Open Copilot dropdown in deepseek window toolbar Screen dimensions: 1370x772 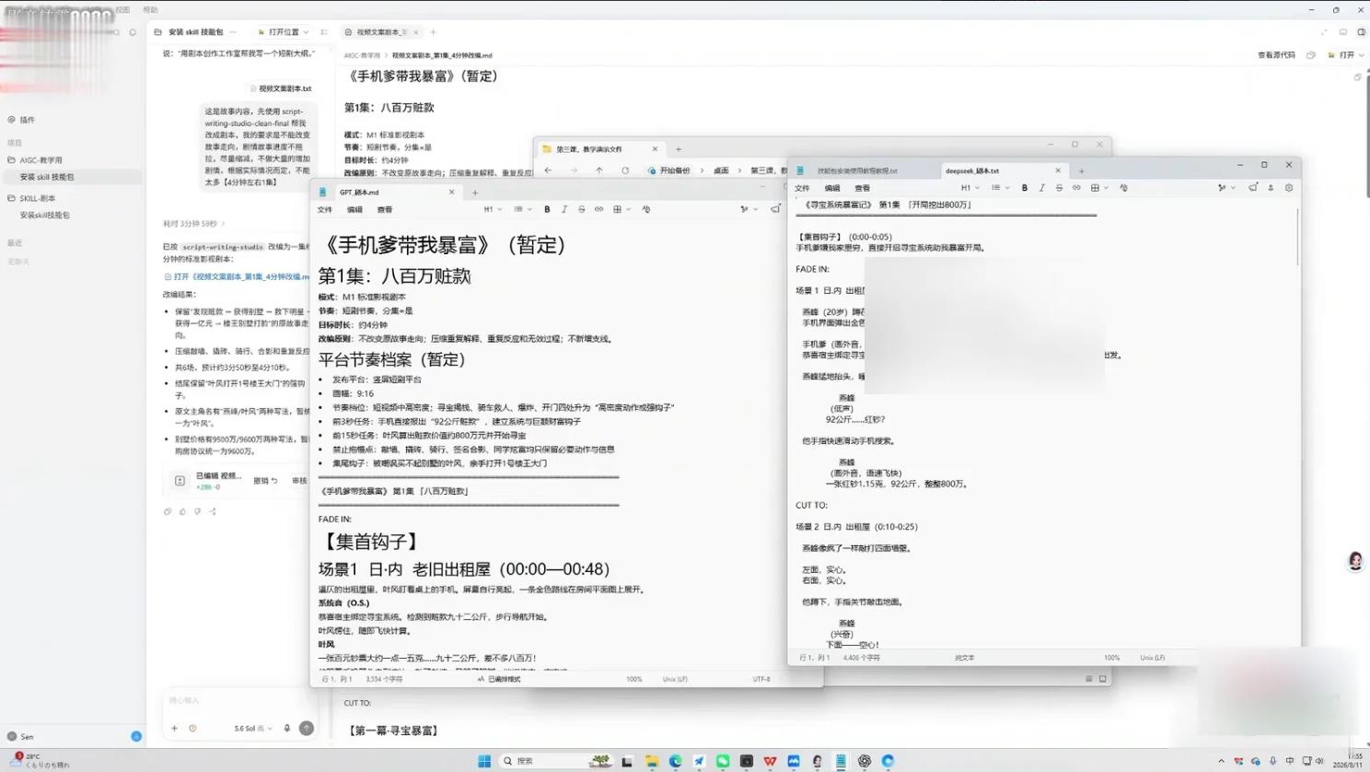point(1225,188)
